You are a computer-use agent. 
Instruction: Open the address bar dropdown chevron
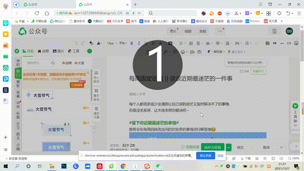pos(139,13)
